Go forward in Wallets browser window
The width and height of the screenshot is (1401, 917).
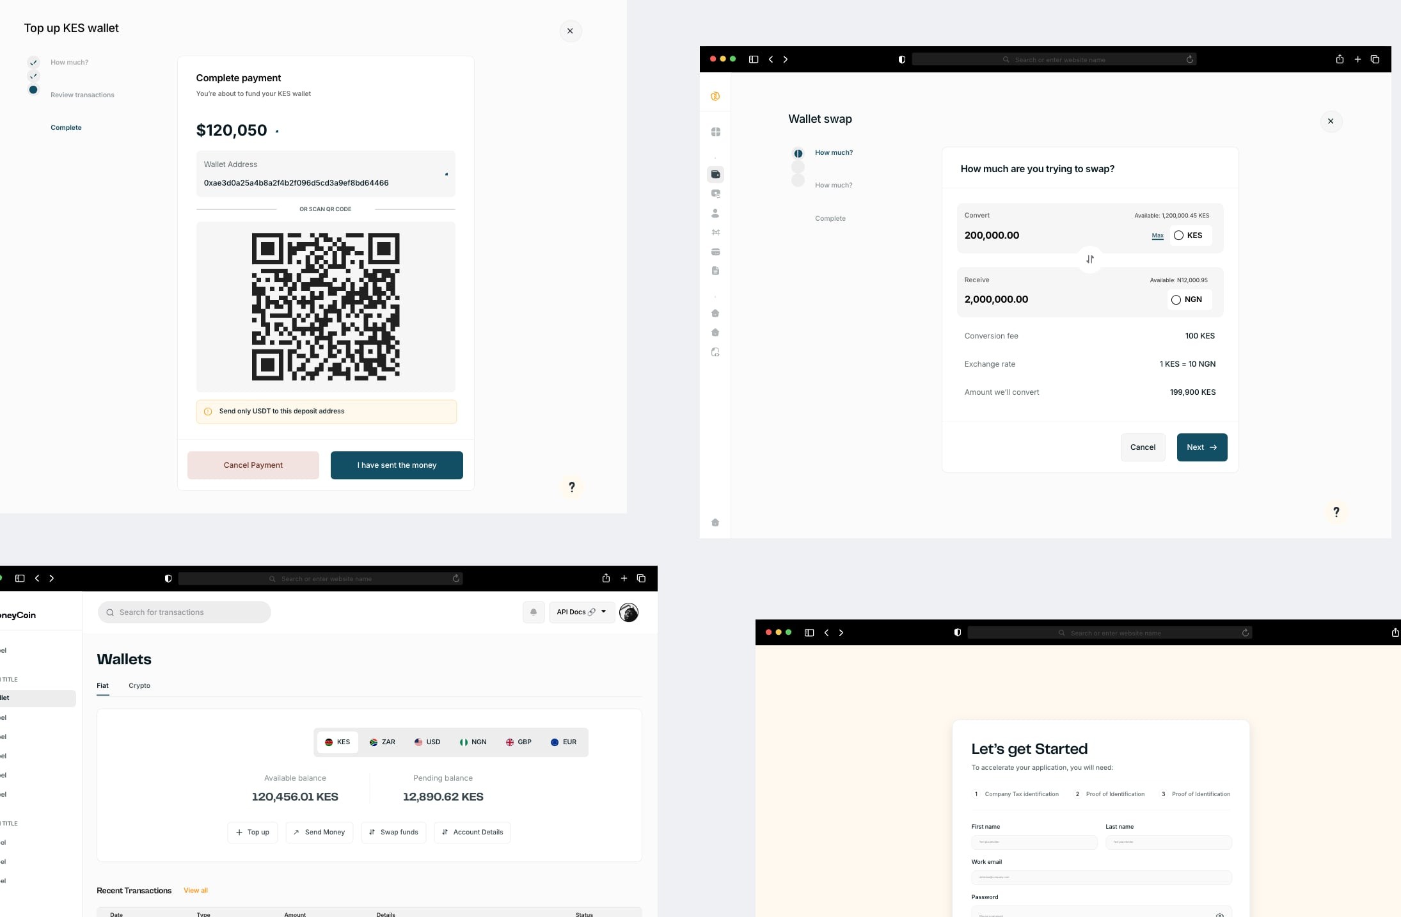[x=52, y=578]
